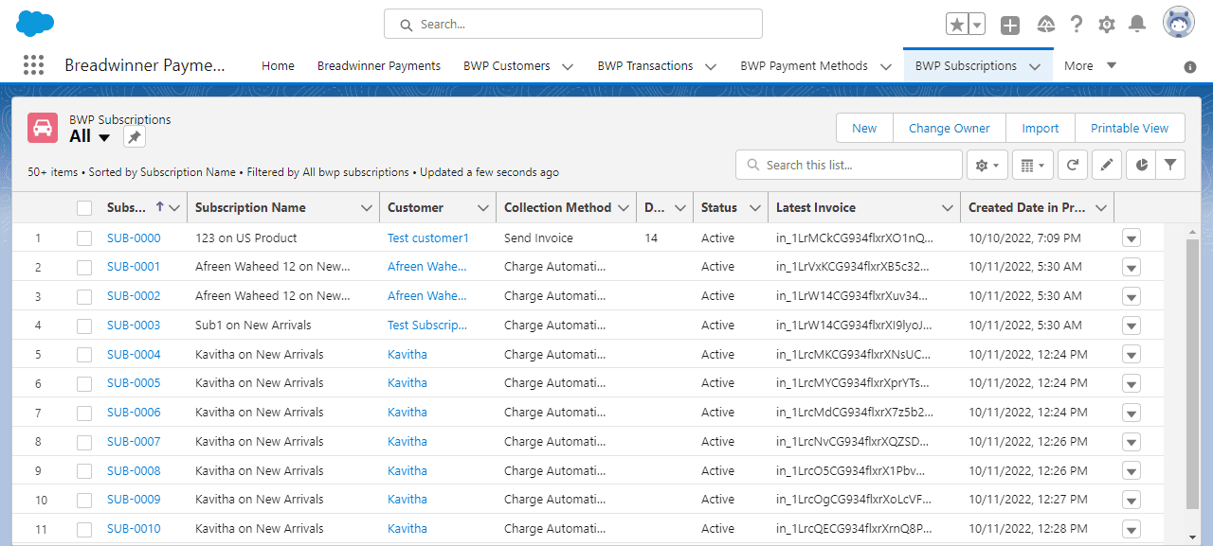Open the notifications bell

pyautogui.click(x=1136, y=25)
